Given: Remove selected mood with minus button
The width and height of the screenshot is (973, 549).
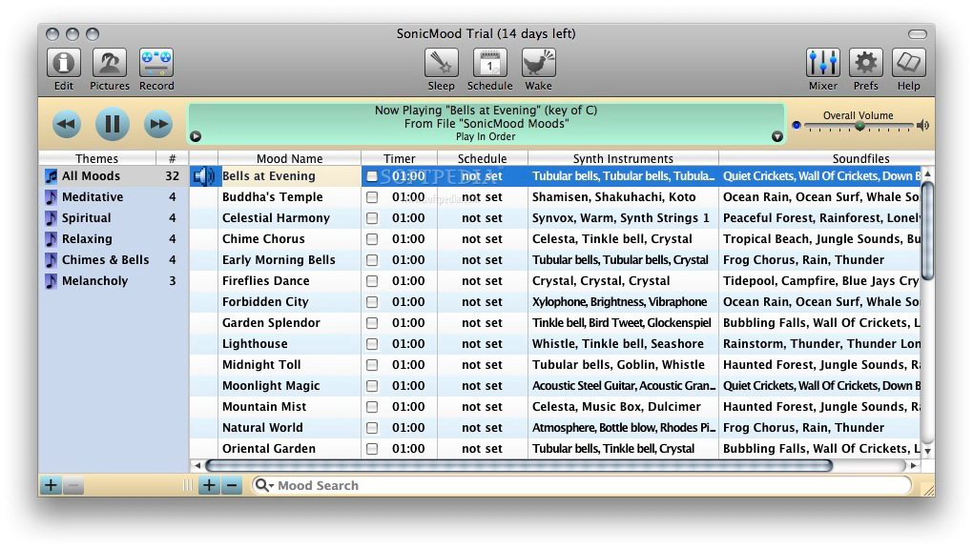Looking at the screenshot, I should [231, 486].
